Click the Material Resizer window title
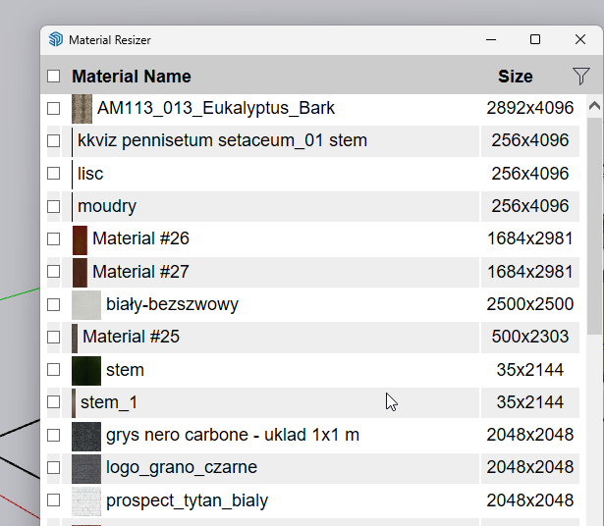This screenshot has width=604, height=526. 110,39
